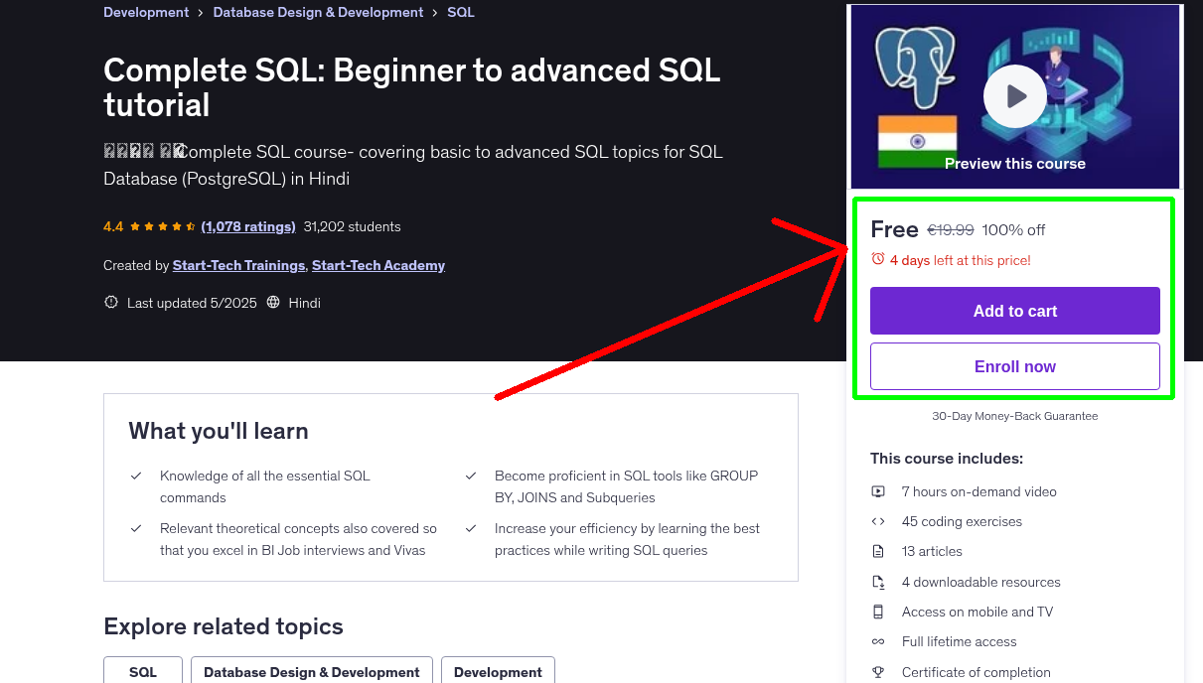This screenshot has width=1203, height=683.
Task: Click the alarm clock icon beside days left
Action: pyautogui.click(x=877, y=259)
